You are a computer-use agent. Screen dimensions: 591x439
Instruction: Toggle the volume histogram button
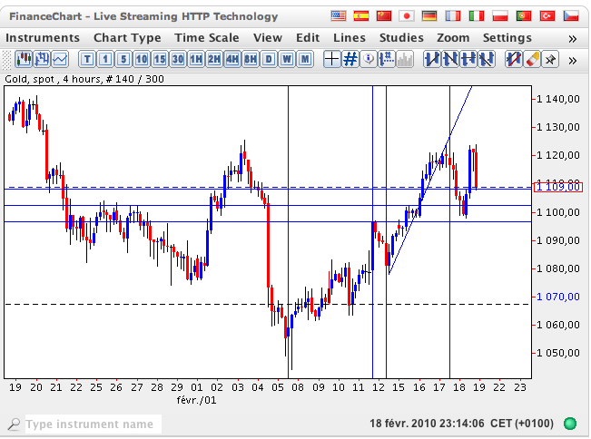click(x=405, y=59)
